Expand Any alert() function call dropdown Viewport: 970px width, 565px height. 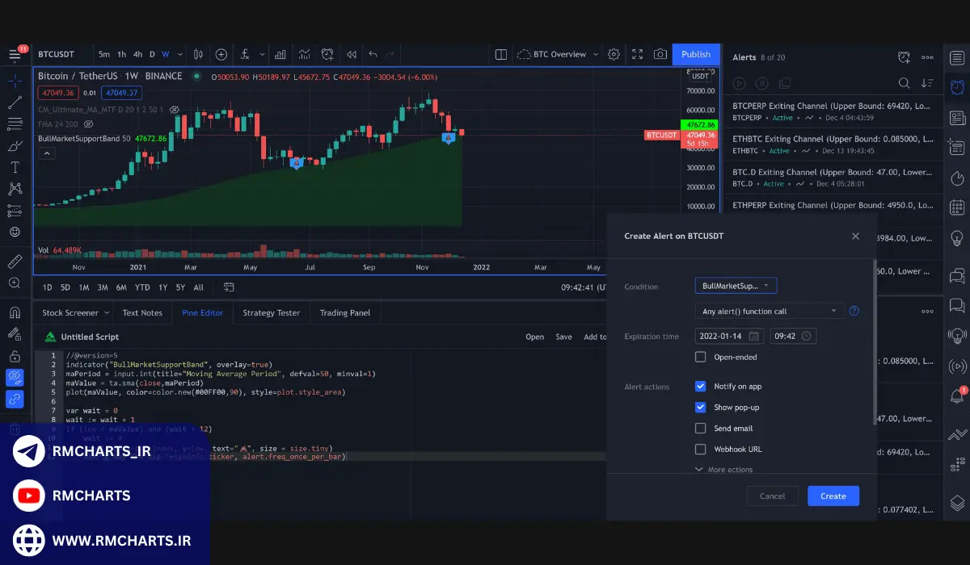point(769,311)
